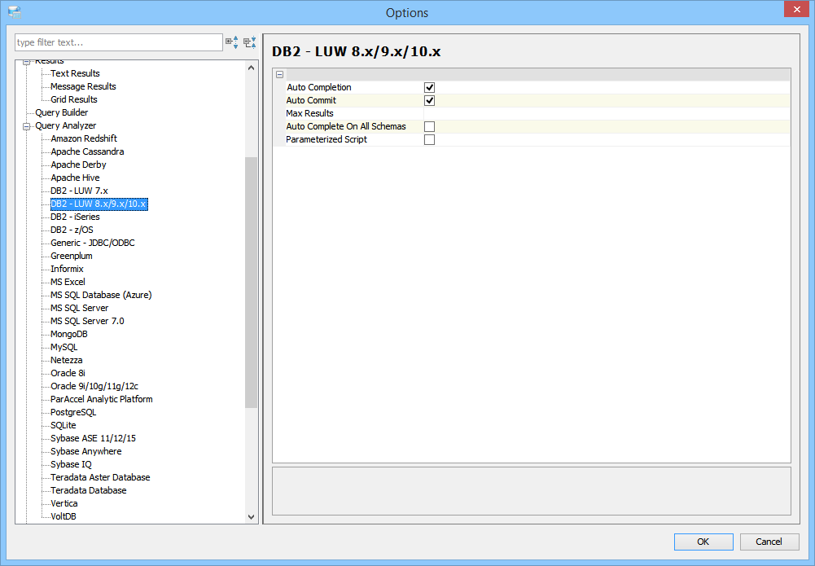
Task: Select Message Results in the tree
Action: coord(83,86)
